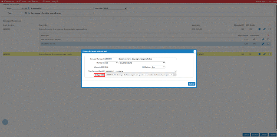Screen dimensions: 277x137
Task: Click the magnifier icon next to Tipo field
Action: pos(29,13)
